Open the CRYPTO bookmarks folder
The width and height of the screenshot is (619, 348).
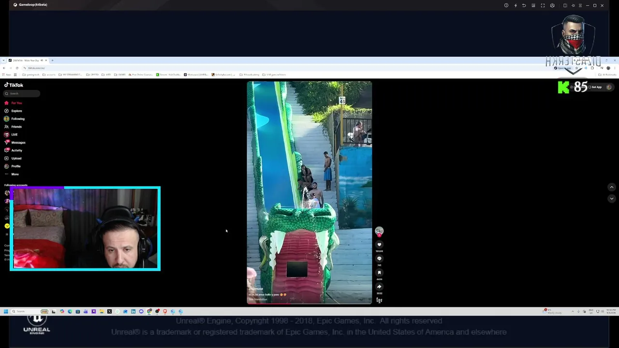click(92, 74)
